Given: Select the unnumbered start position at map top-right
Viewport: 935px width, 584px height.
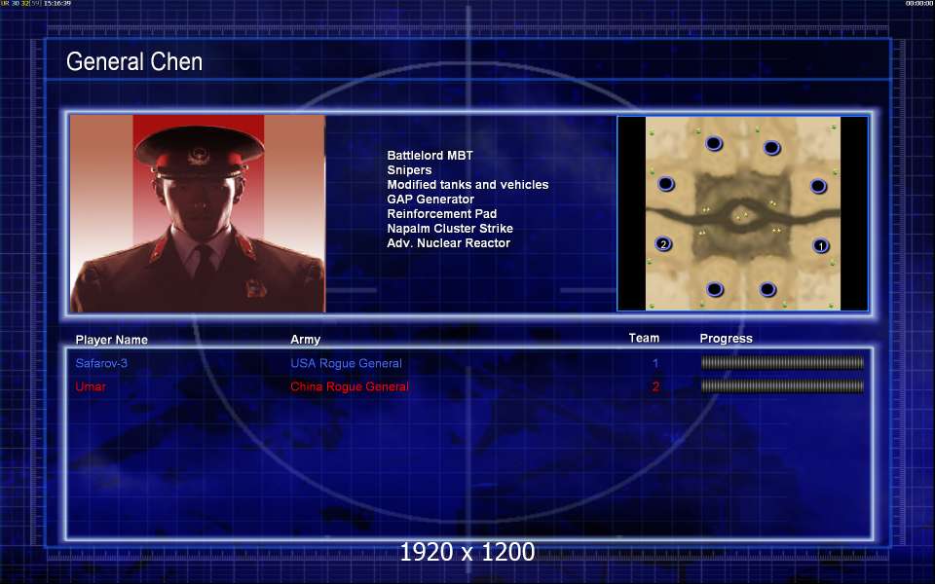Looking at the screenshot, I should (x=771, y=147).
